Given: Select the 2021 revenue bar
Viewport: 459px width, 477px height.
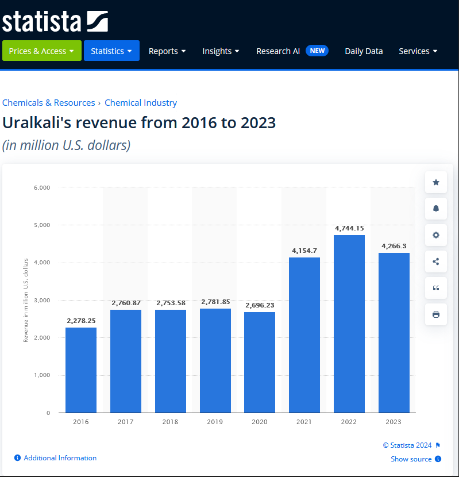Looking at the screenshot, I should [304, 335].
